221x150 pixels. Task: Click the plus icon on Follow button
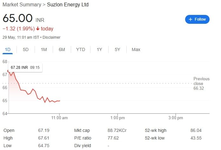[191, 19]
